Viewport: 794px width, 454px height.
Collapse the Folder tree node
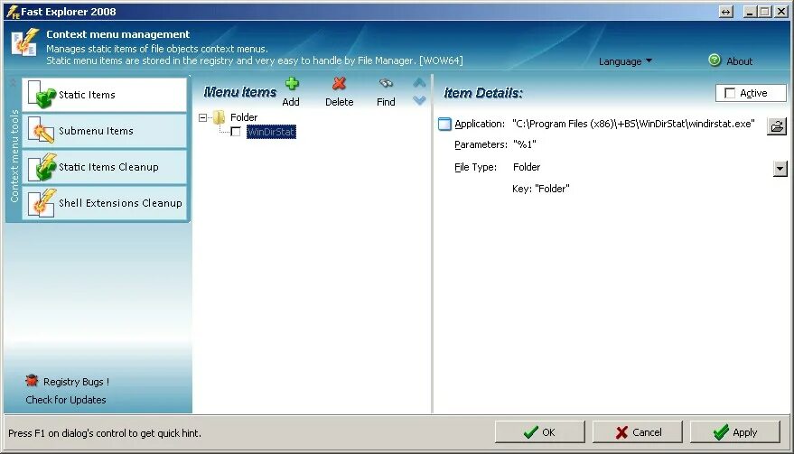click(x=203, y=118)
